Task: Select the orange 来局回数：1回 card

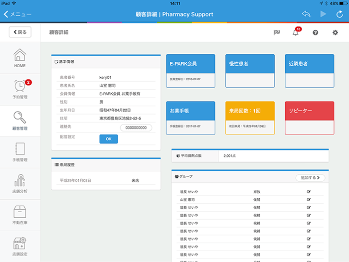Action: (x=250, y=118)
